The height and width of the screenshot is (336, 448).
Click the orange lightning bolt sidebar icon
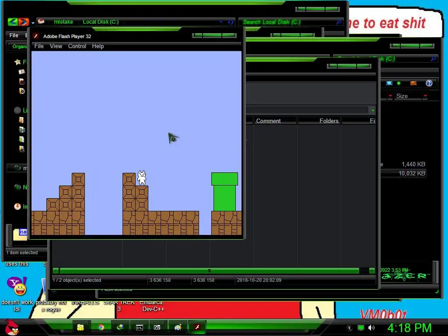[x=17, y=206]
